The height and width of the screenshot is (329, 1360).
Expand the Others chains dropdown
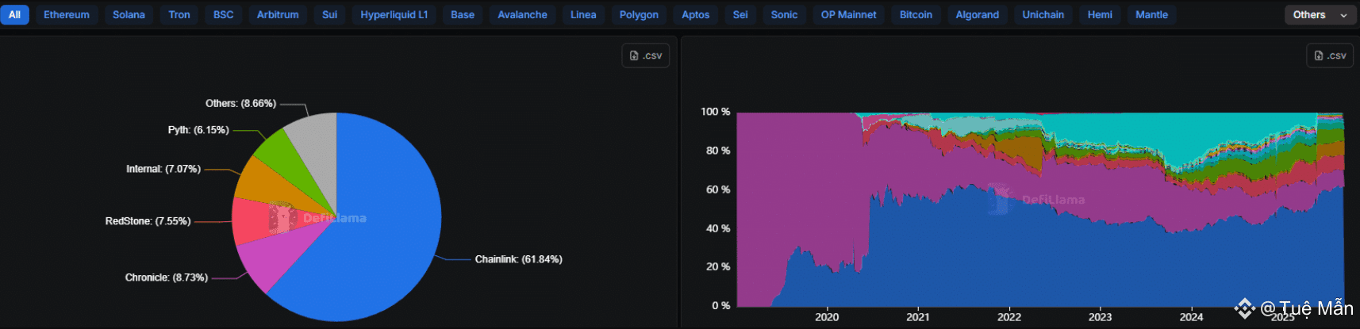coord(1320,15)
